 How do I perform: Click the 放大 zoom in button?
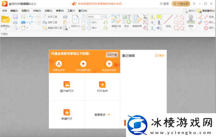[x=92, y=22]
